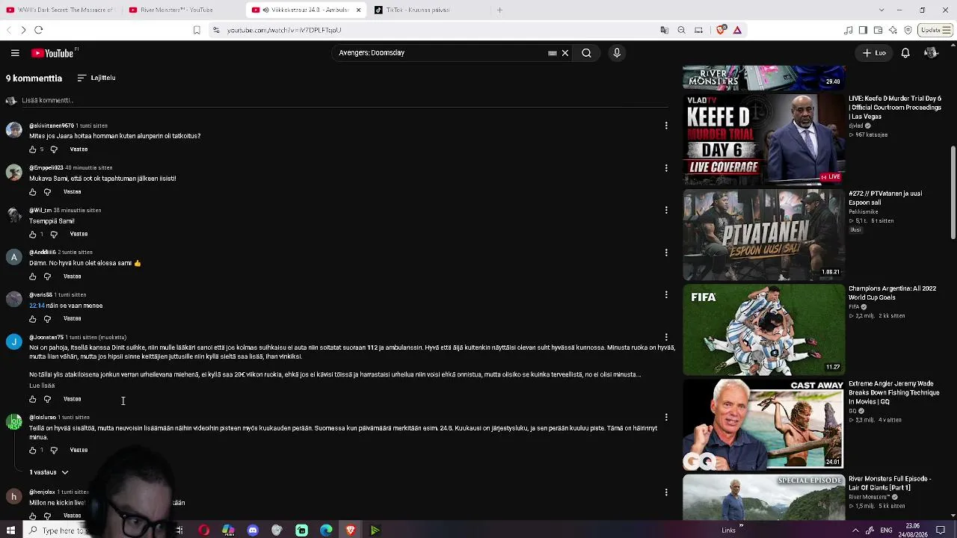This screenshot has width=957, height=538.
Task: Open the browser tab search chevron
Action: 881,10
